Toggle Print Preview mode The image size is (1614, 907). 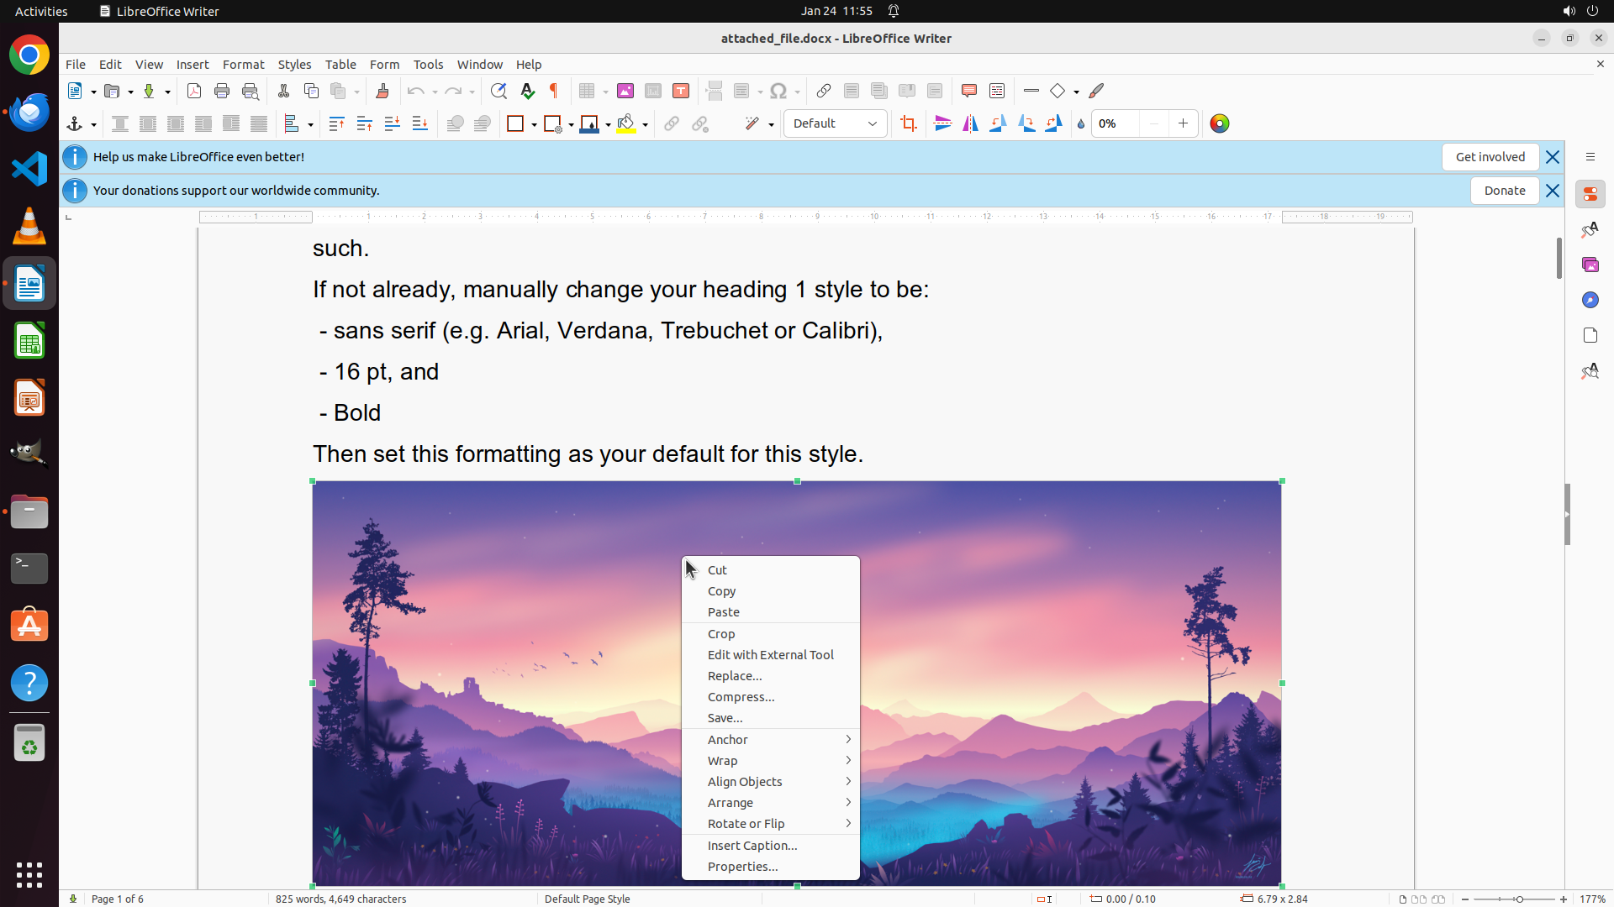(x=250, y=91)
